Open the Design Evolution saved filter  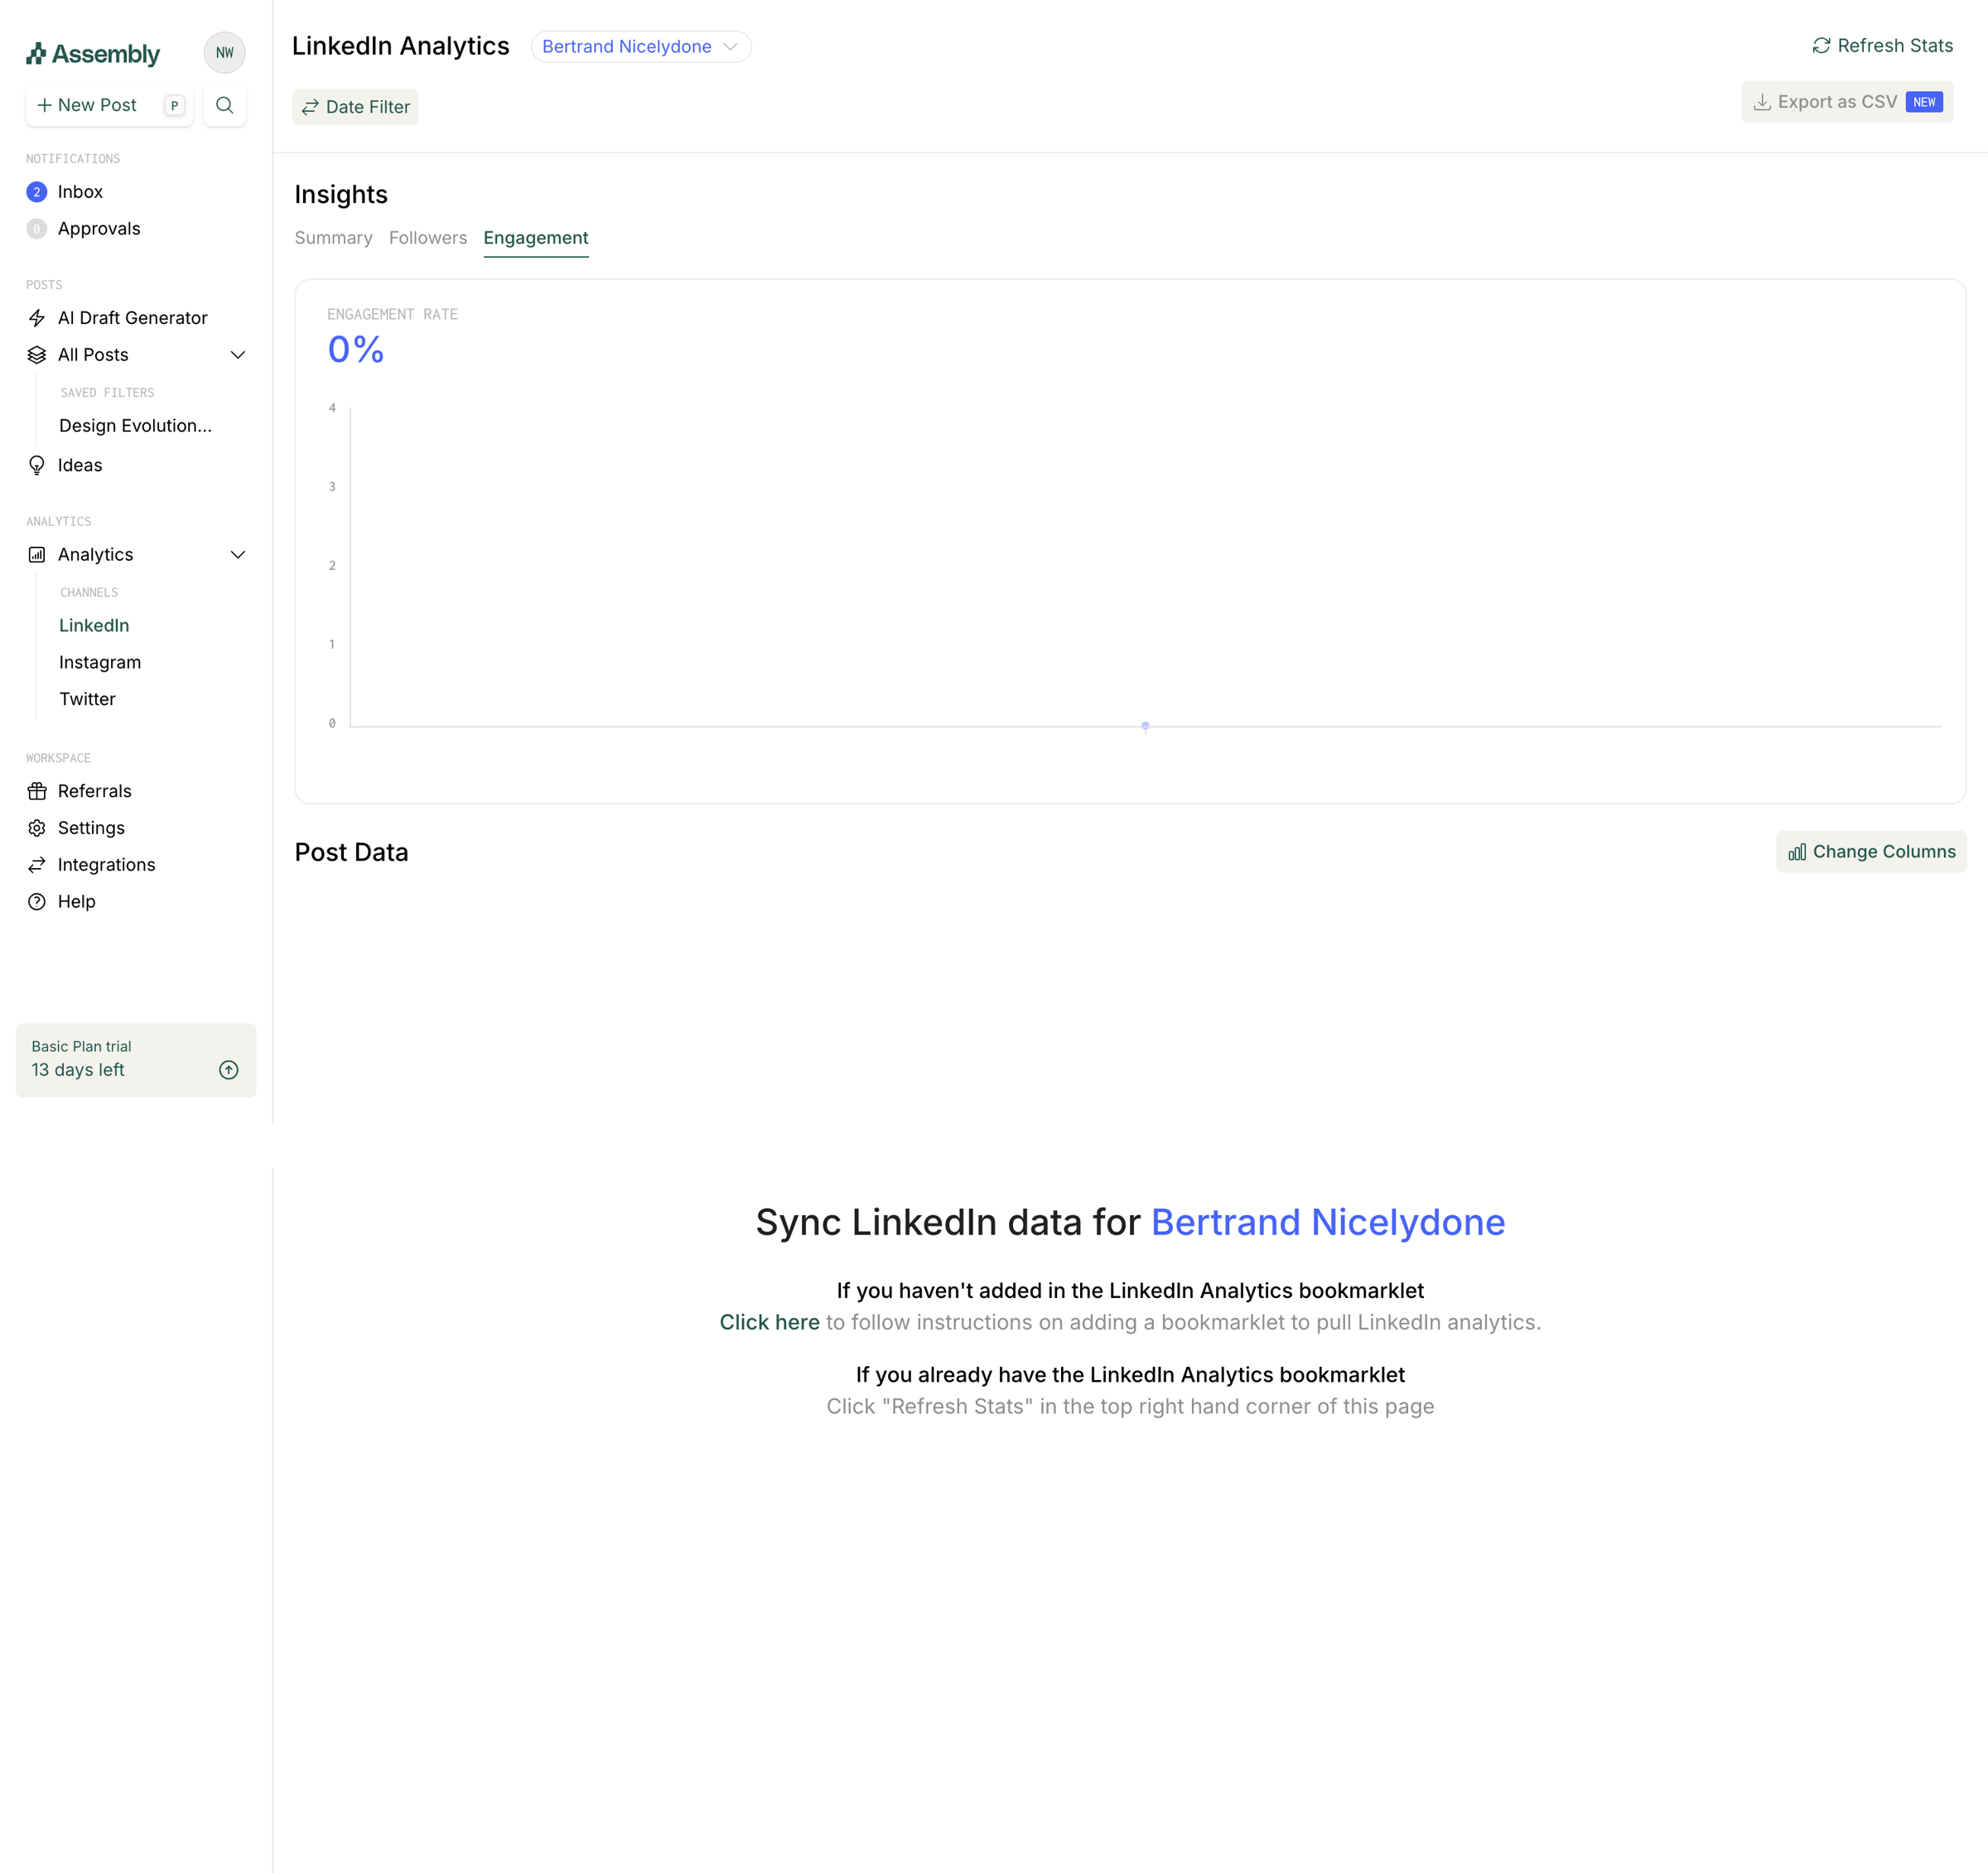(x=136, y=426)
